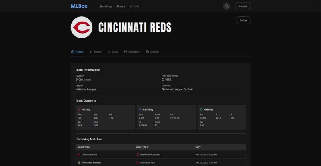Click the WHIP value 1.25
Viewport: 321px width, 166px height.
pyautogui.click(x=157, y=118)
